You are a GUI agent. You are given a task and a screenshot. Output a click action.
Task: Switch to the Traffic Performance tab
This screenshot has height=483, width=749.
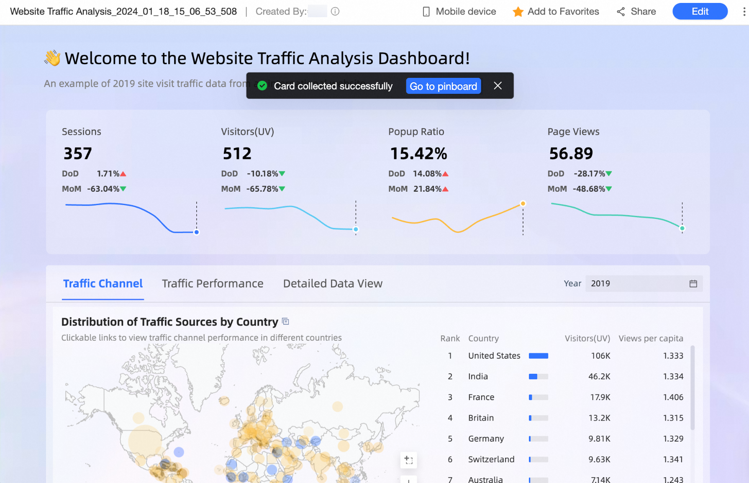pyautogui.click(x=213, y=284)
